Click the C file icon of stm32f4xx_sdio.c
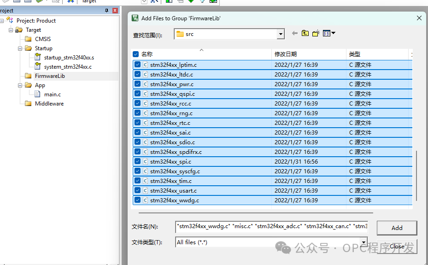 click(146, 142)
